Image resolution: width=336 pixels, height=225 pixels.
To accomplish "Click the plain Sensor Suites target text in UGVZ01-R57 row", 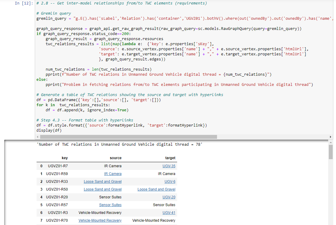I will (164, 205).
